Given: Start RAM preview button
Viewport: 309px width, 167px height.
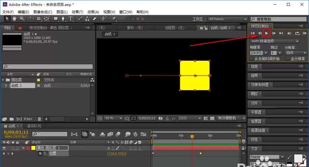Looking at the screenshot, I should point(305,33).
